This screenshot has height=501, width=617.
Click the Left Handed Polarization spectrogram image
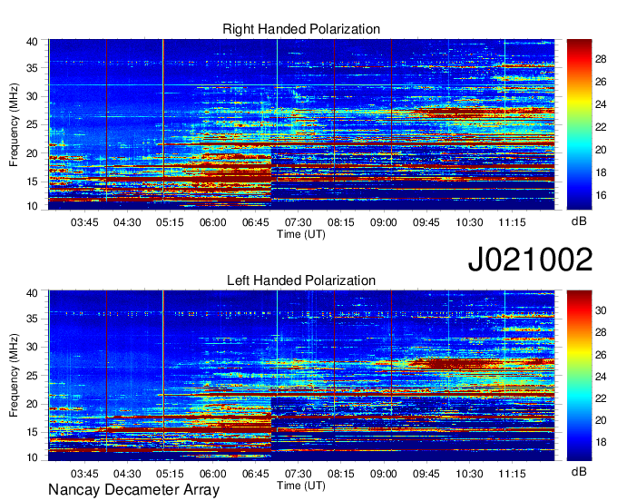coord(301,376)
